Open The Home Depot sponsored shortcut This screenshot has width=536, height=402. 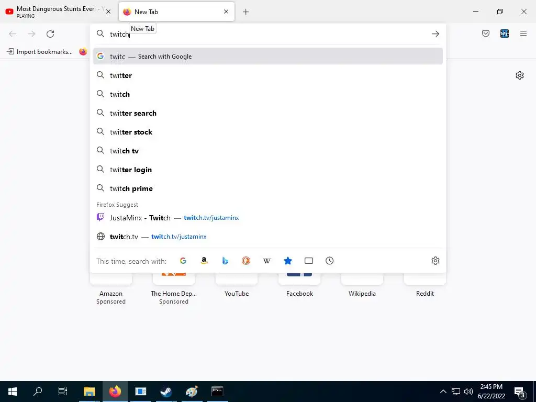pos(174,289)
